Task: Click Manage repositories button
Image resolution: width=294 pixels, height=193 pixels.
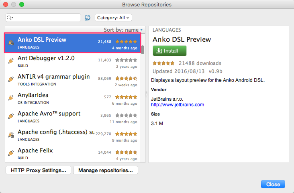Action: click(x=105, y=170)
